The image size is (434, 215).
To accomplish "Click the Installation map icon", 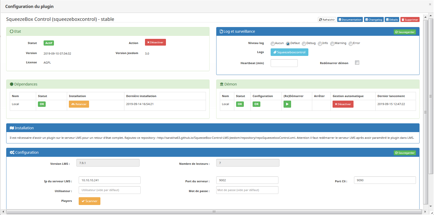I will (x=12, y=128).
